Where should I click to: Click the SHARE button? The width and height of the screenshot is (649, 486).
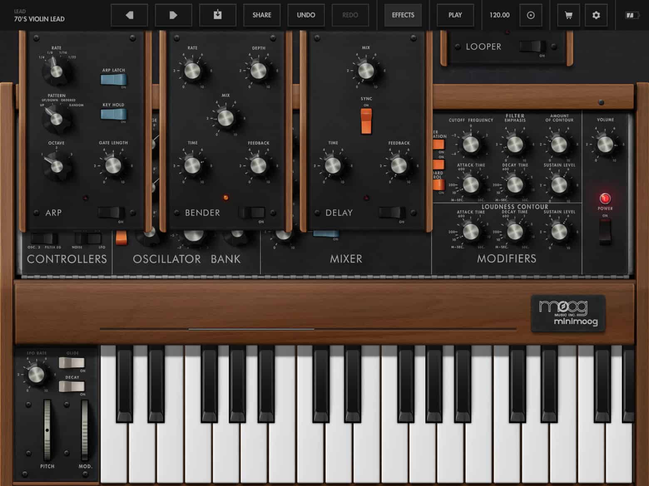(262, 15)
